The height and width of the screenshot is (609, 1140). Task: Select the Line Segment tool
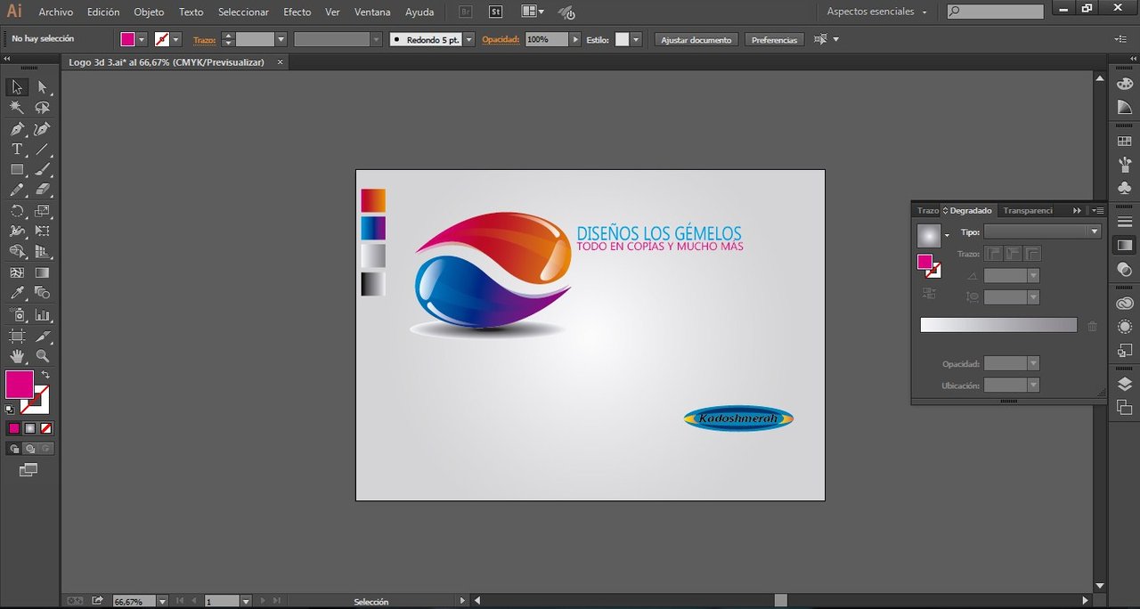42,150
